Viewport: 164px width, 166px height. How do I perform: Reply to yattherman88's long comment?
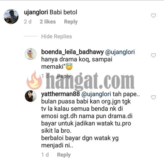click(64, 155)
